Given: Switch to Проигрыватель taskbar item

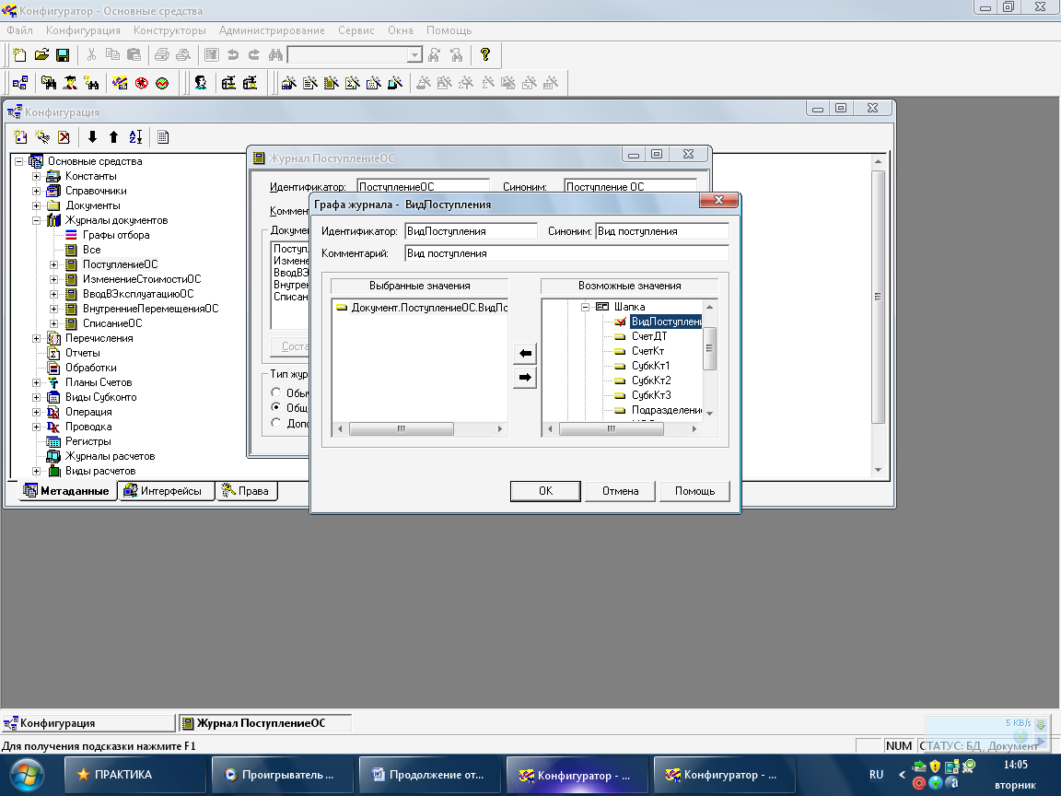Looking at the screenshot, I should tap(283, 775).
